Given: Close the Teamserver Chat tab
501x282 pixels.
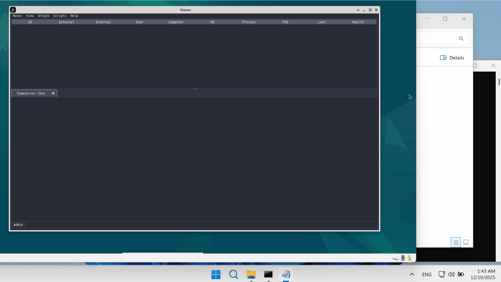Looking at the screenshot, I should tap(53, 93).
